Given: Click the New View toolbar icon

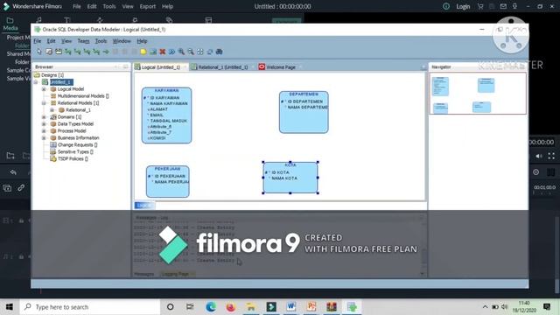Looking at the screenshot, I should click(x=59, y=52).
